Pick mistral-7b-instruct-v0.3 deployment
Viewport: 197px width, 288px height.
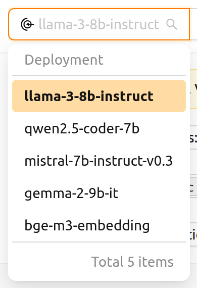click(99, 161)
